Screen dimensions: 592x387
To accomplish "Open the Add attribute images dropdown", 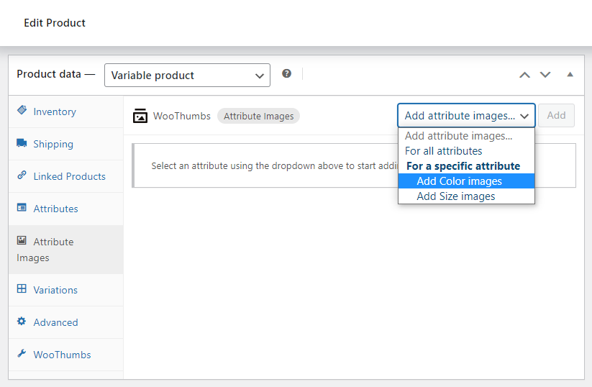I will [466, 116].
